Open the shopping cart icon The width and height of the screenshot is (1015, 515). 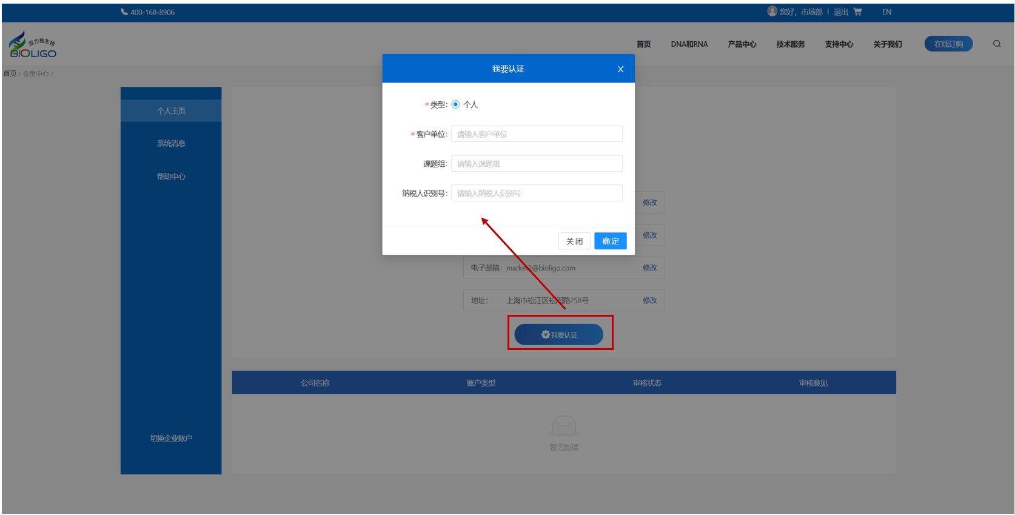[x=857, y=12]
